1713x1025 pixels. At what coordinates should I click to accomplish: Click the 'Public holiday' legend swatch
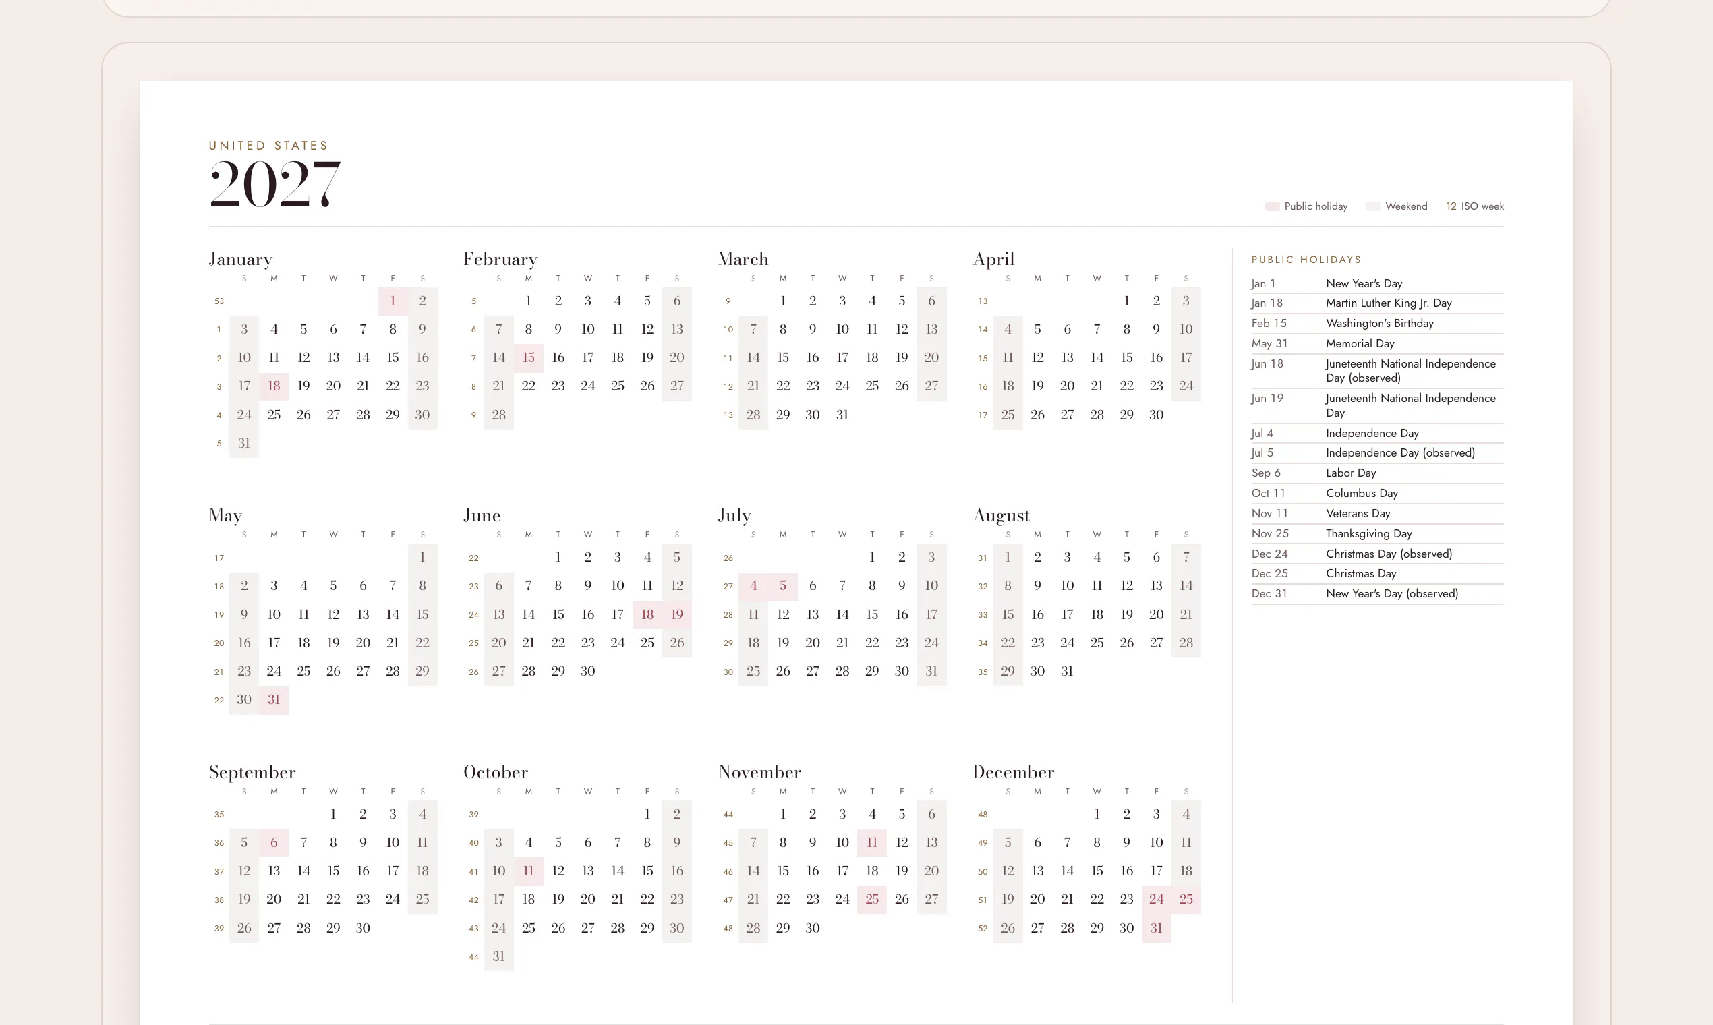click(x=1272, y=206)
